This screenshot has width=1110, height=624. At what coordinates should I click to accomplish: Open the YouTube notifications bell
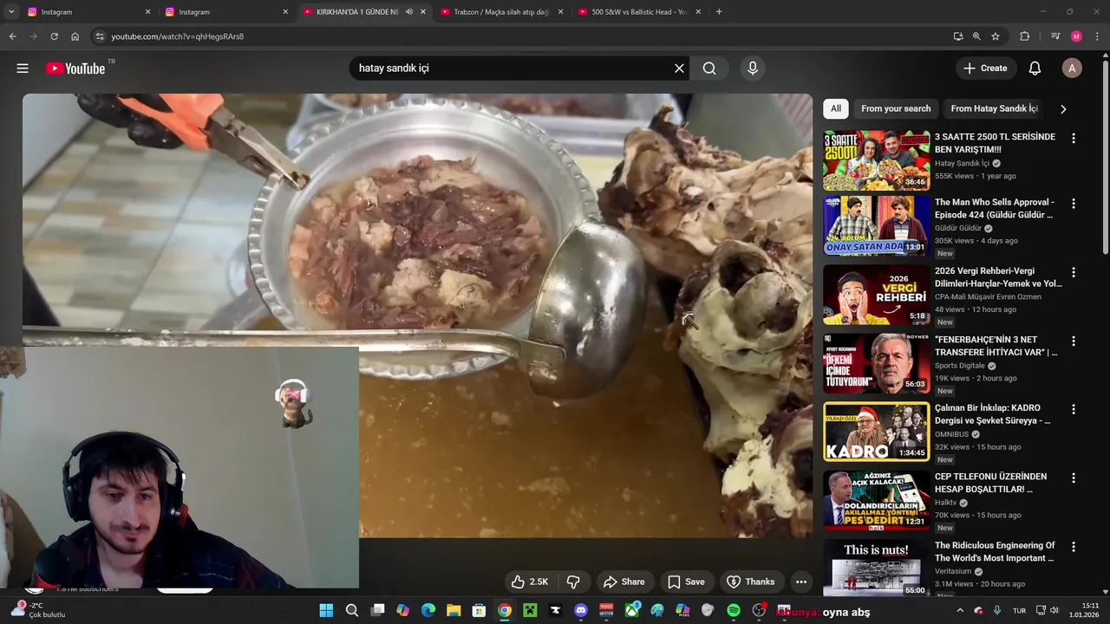click(x=1035, y=68)
